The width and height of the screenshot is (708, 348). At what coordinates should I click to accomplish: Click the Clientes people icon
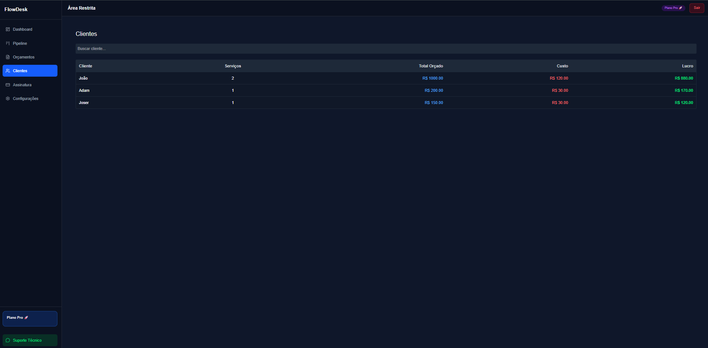point(8,71)
